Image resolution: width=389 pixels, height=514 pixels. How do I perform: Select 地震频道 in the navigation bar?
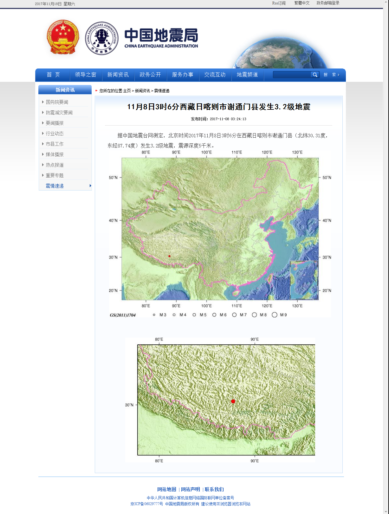click(247, 75)
